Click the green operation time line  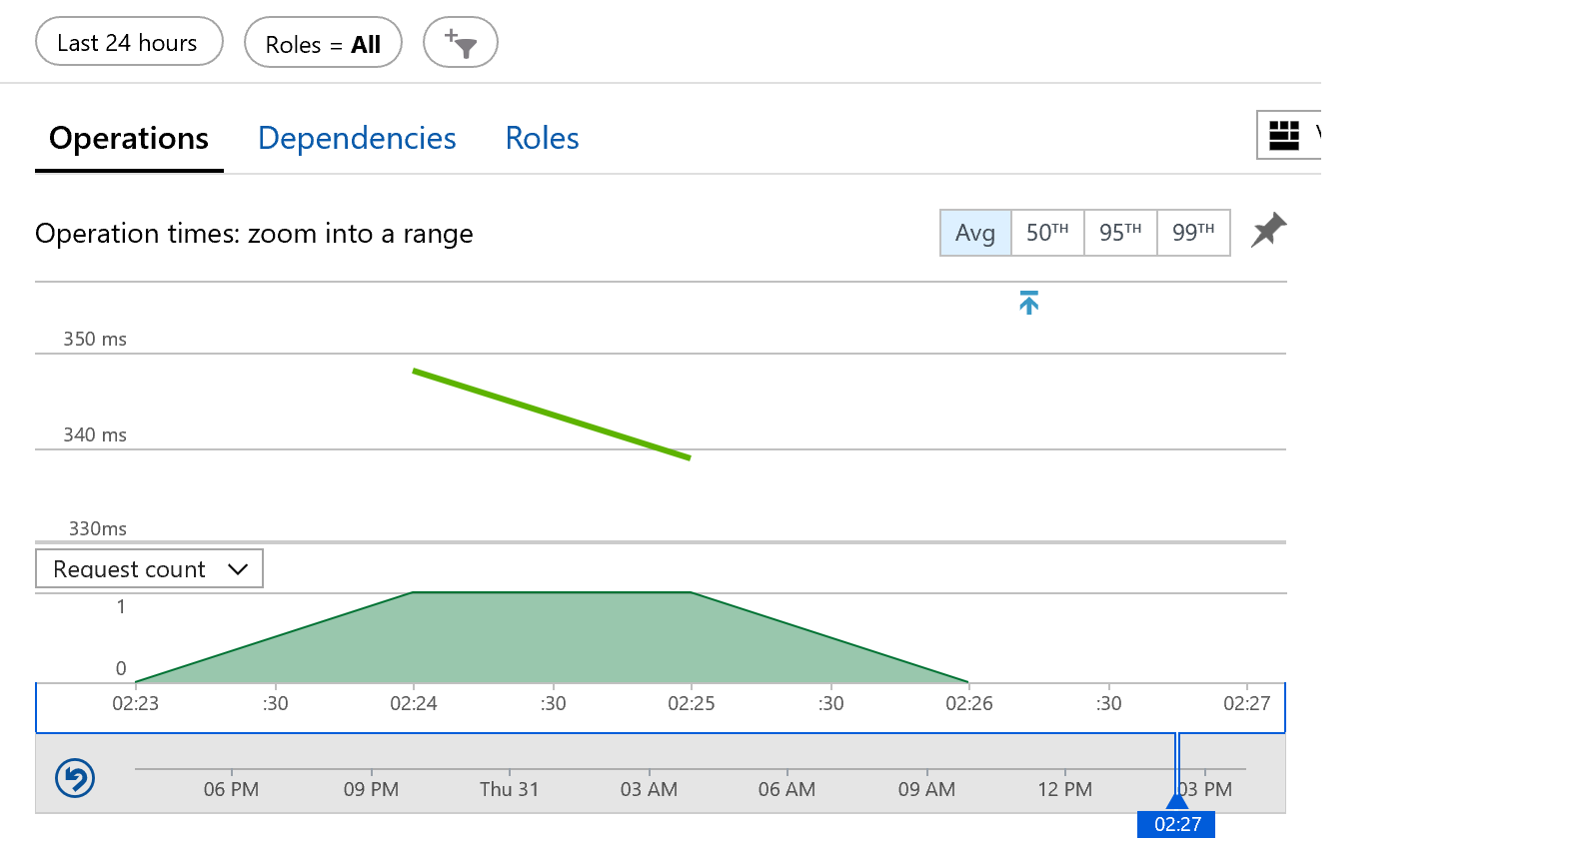click(551, 415)
